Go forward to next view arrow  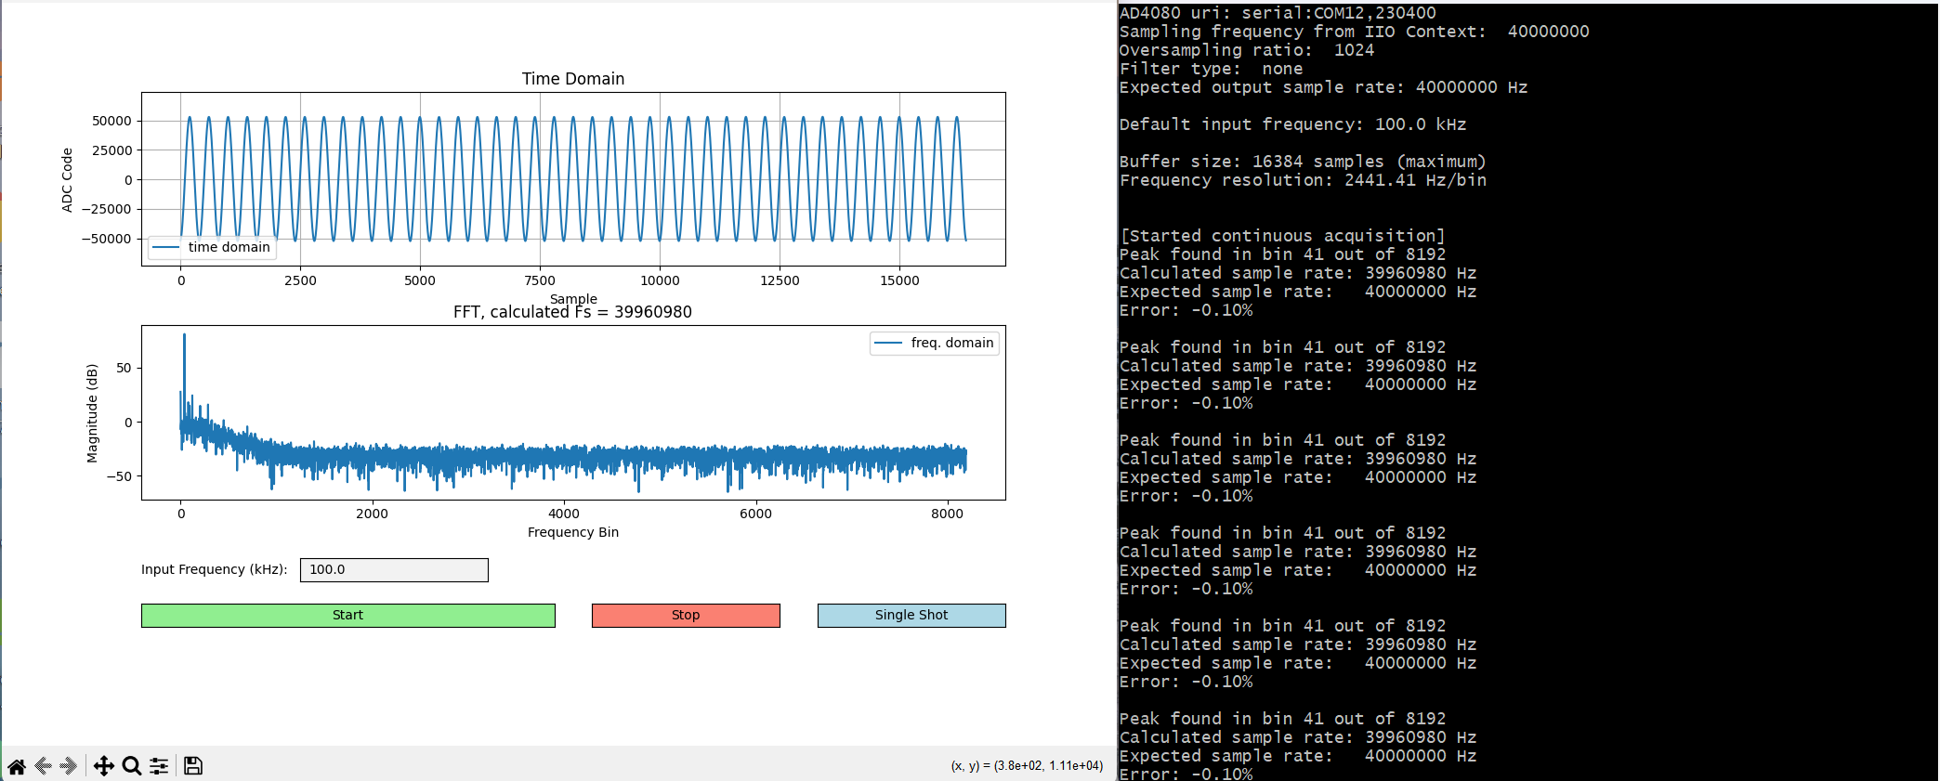coord(68,766)
